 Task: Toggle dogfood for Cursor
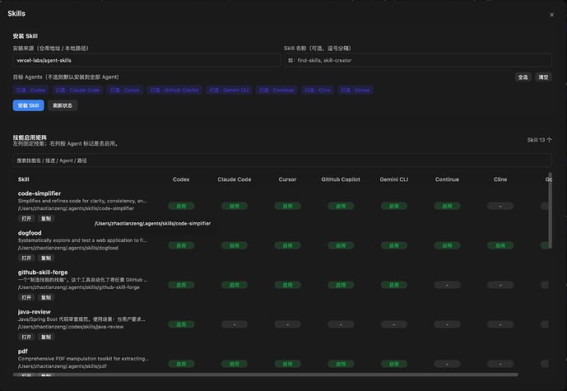coord(287,245)
